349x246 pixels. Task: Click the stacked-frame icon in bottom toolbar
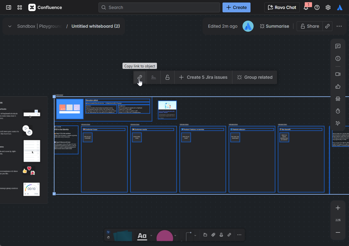click(205, 235)
